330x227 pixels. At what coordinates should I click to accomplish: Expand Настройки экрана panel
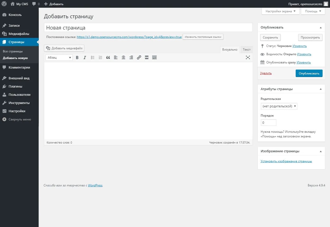[280, 11]
